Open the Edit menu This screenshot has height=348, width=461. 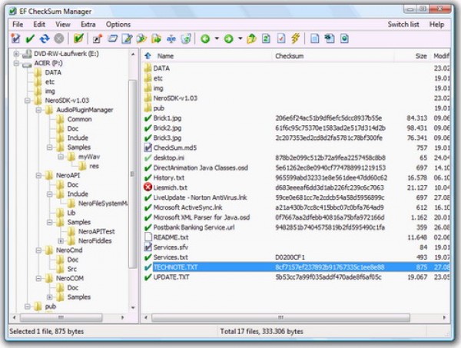39,24
